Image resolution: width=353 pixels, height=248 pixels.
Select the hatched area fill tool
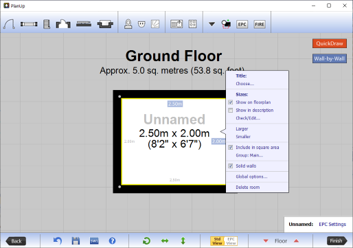tap(155, 24)
